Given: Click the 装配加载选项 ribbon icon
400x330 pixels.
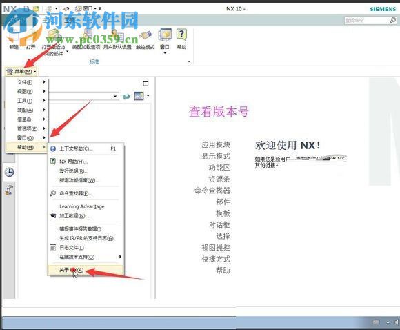Looking at the screenshot, I should [x=86, y=38].
